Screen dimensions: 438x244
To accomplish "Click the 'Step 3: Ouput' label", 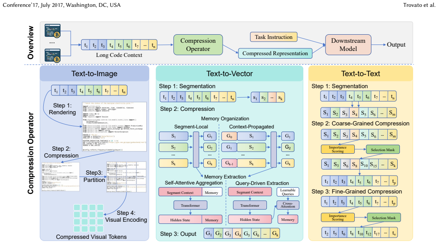I will pos(178,234).
